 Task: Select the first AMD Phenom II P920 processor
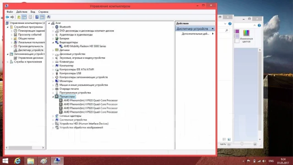pyautogui.click(x=91, y=100)
